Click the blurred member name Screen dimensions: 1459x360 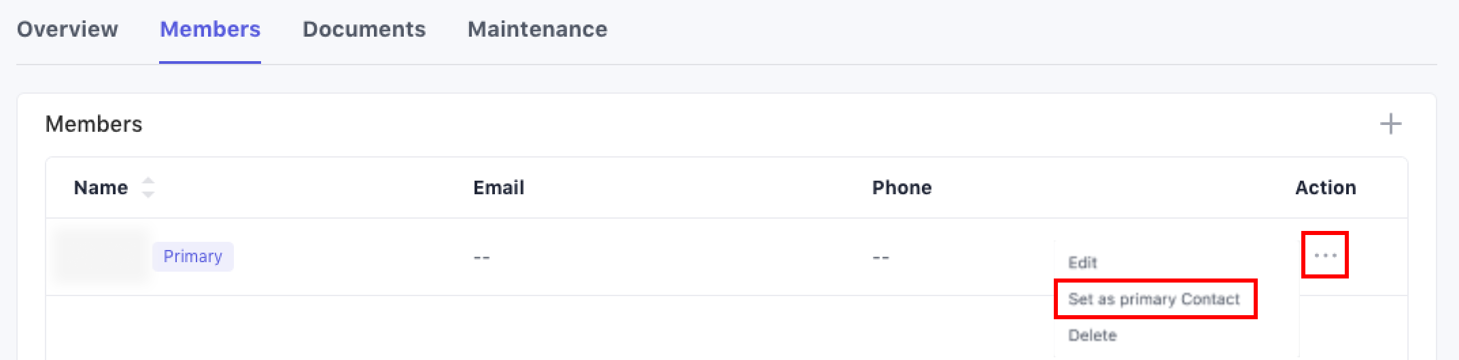(102, 257)
